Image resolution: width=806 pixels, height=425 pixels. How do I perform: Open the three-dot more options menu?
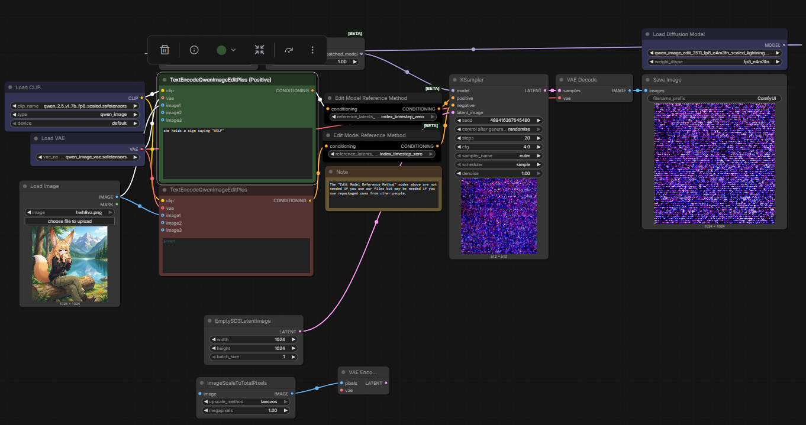click(x=312, y=50)
